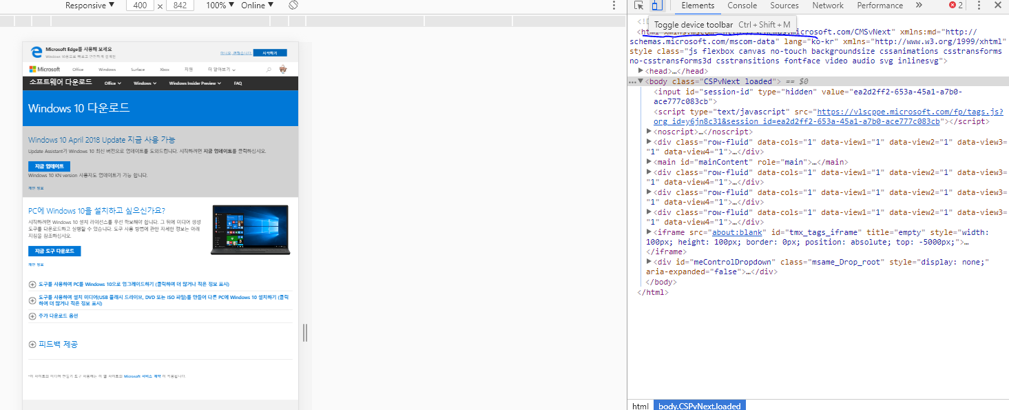The image size is (1009, 410).
Task: Click the viewport width field showing 400
Action: 141,6
